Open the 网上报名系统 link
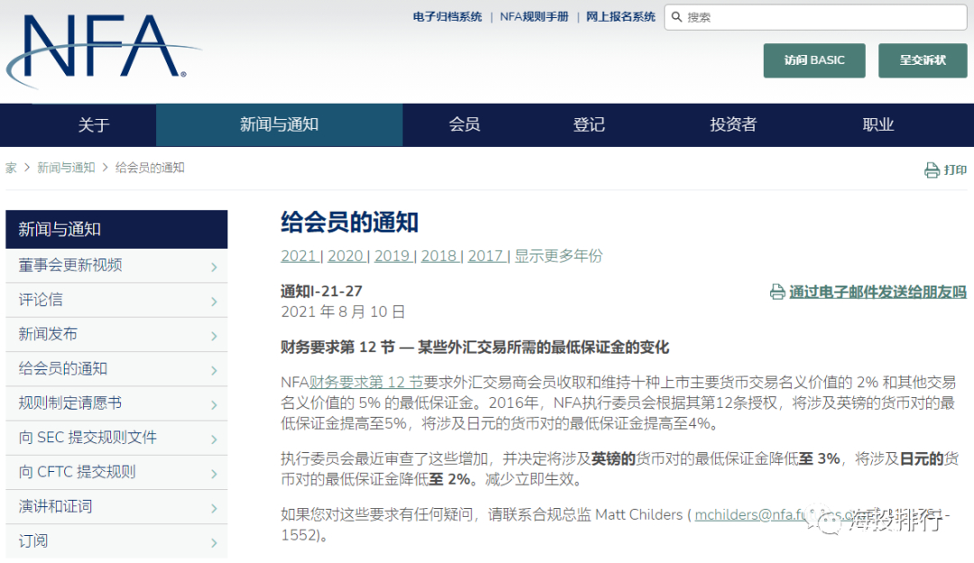This screenshot has height=563, width=974. coord(620,17)
